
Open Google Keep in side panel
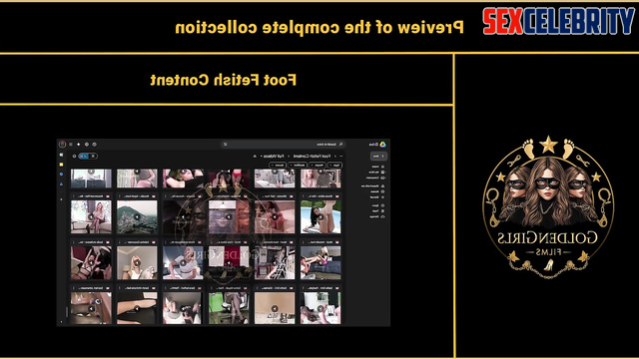[x=62, y=165]
